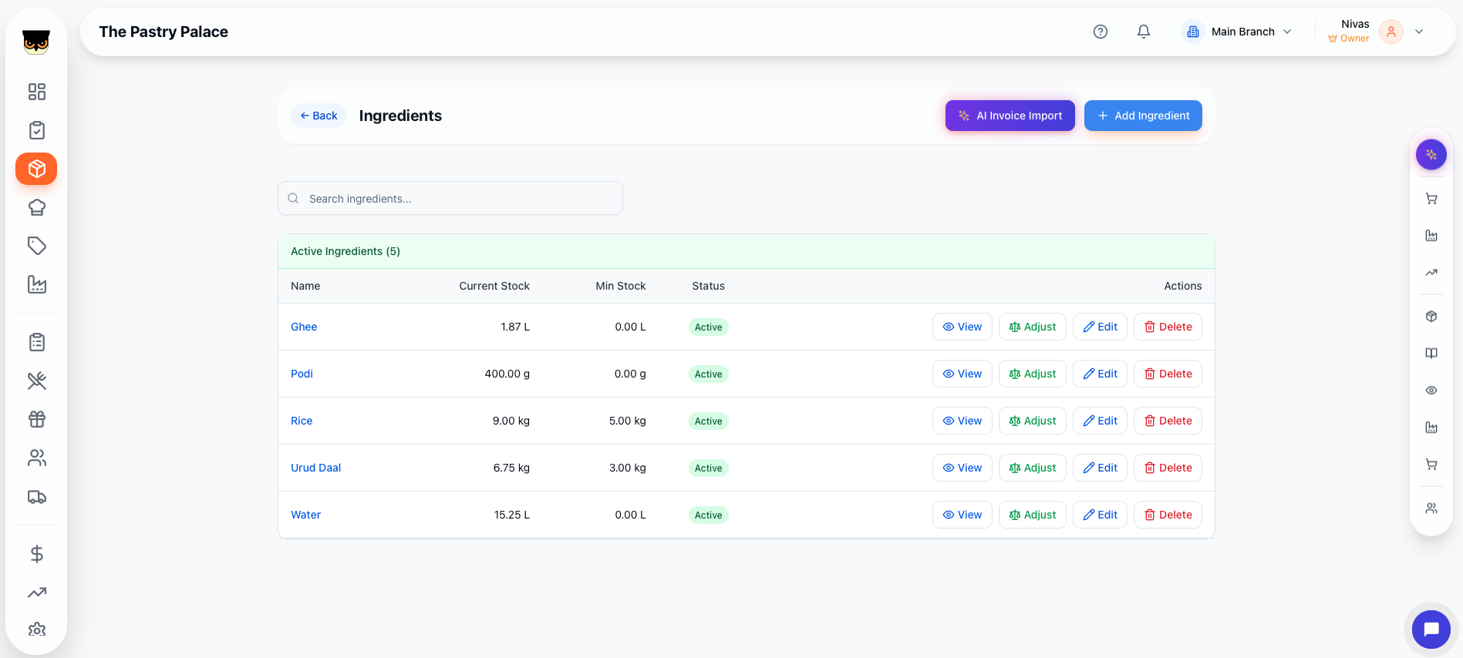Click the eye icon in right panel
Image resolution: width=1463 pixels, height=658 pixels.
[x=1431, y=391]
